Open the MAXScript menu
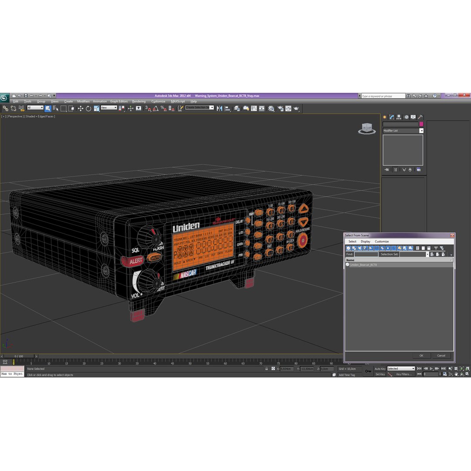Screen dimensions: 471x471 [178, 102]
